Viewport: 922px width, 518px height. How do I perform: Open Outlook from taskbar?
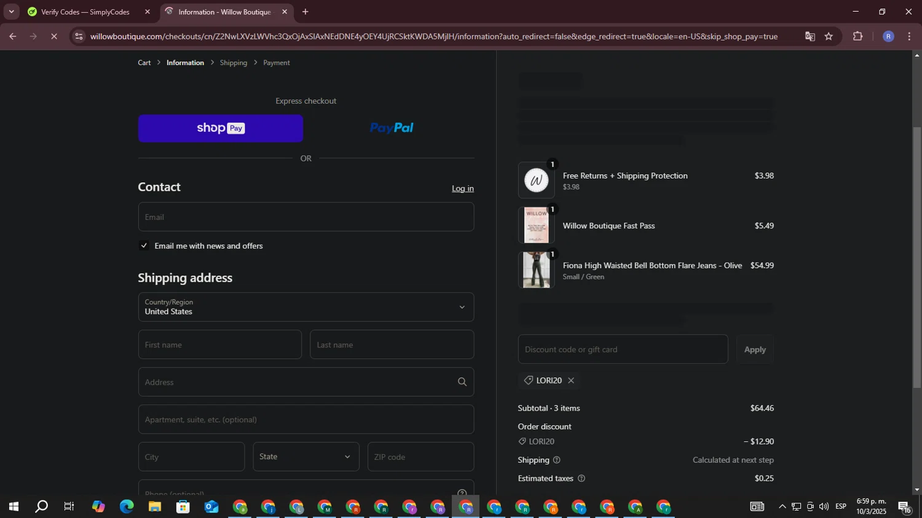[x=211, y=507]
